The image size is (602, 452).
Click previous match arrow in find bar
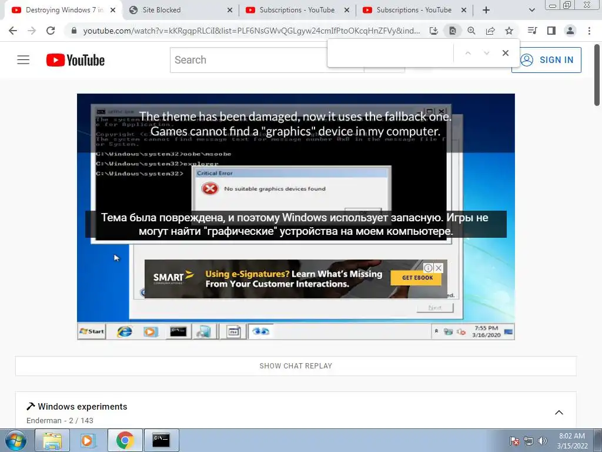(x=468, y=53)
